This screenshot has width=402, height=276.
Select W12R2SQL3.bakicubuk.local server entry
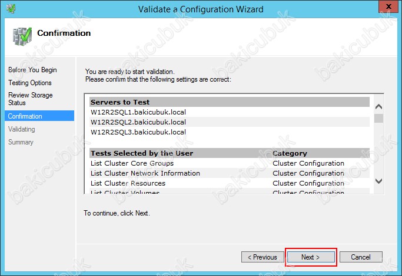138,132
